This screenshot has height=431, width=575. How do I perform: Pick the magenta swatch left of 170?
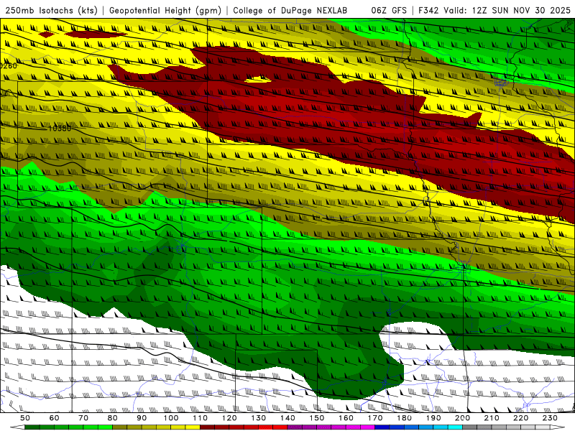coord(367,427)
